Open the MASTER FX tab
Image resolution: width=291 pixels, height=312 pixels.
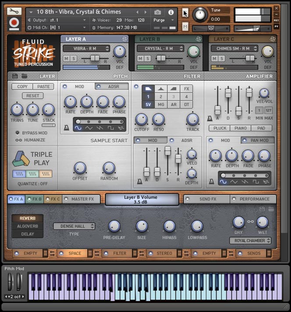tap(81, 199)
